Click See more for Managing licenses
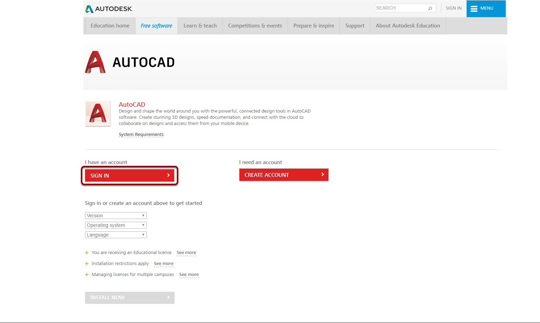This screenshot has width=540, height=323. point(189,275)
